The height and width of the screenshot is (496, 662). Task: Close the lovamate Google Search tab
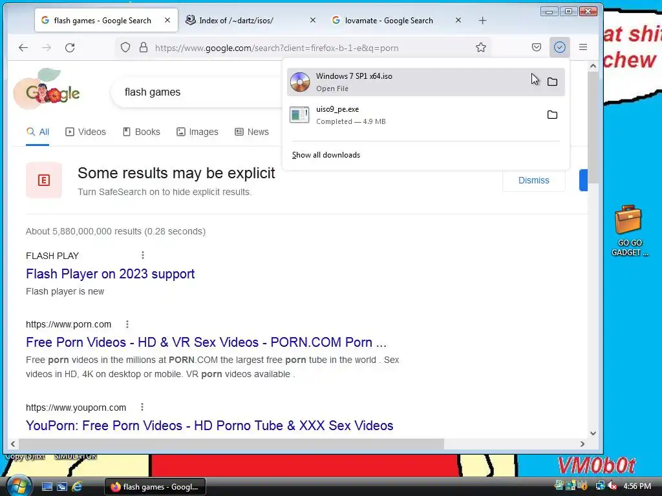coord(458,20)
